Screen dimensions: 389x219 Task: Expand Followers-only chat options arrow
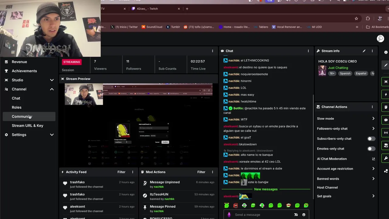(374, 129)
